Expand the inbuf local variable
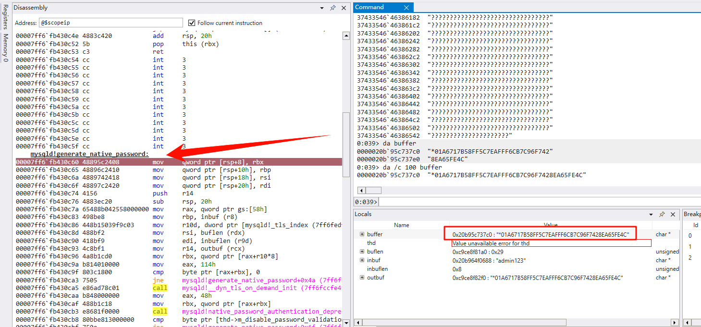This screenshot has height=327, width=701. click(x=362, y=260)
